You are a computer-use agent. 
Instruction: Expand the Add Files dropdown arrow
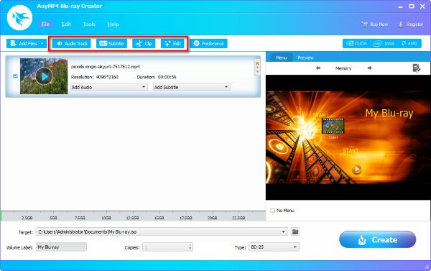(42, 43)
